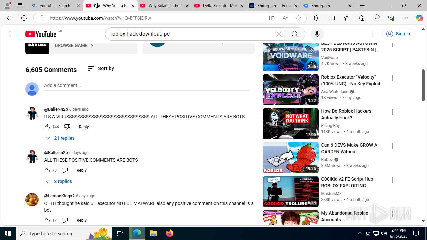The height and width of the screenshot is (240, 427).
Task: Open Rising Ray channel link
Action: coord(330,126)
